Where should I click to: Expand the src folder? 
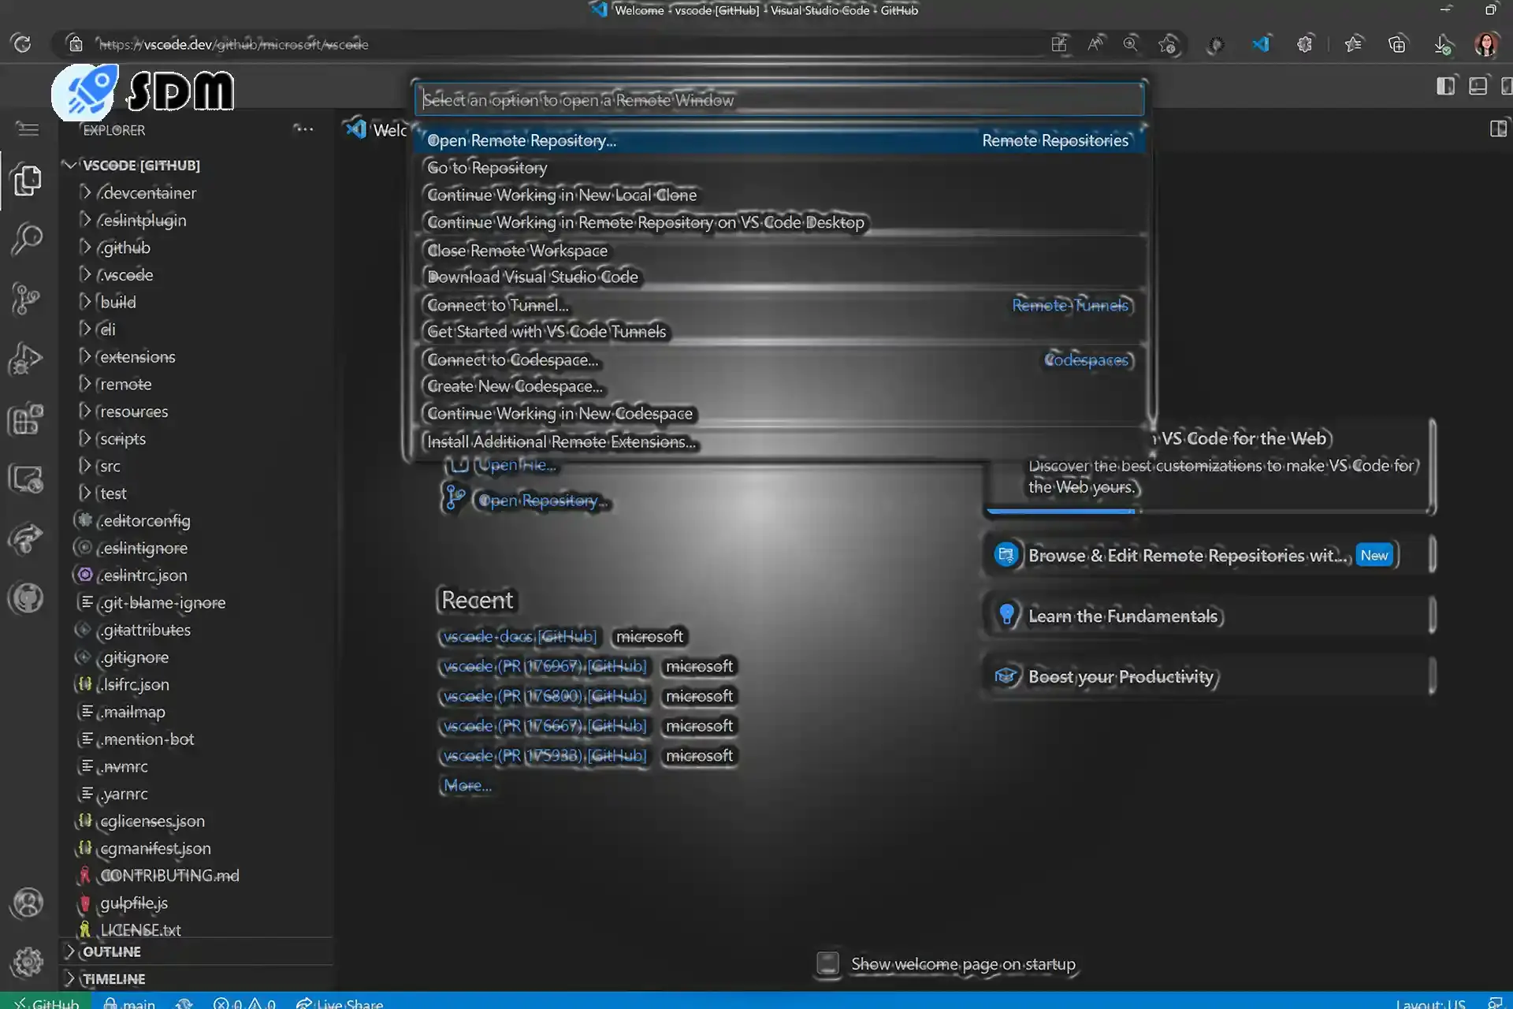point(109,466)
